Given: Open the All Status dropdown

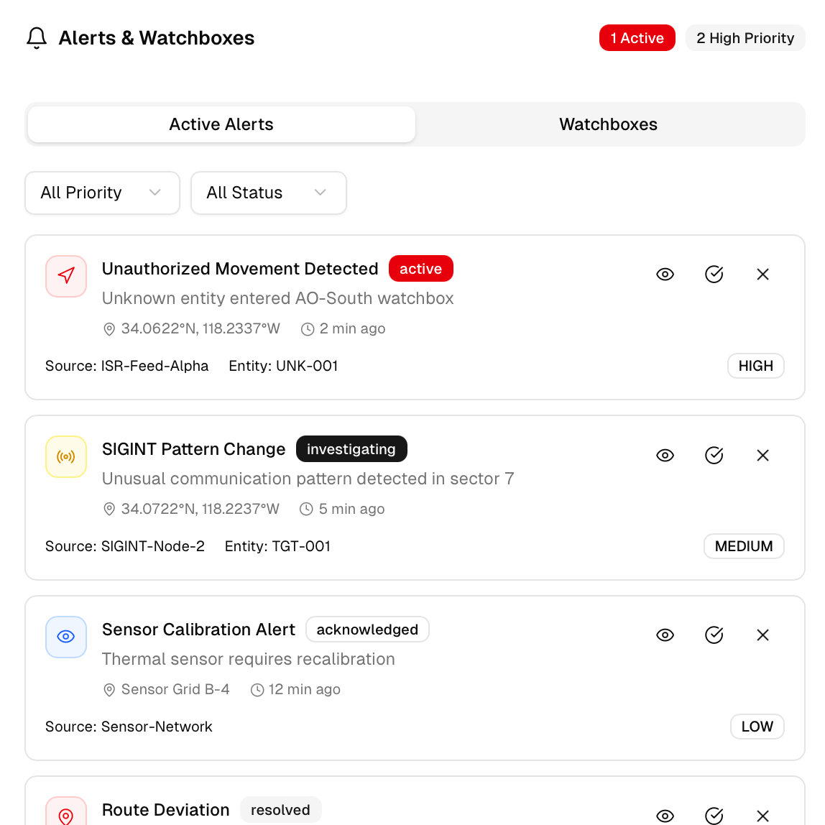Looking at the screenshot, I should coord(268,193).
